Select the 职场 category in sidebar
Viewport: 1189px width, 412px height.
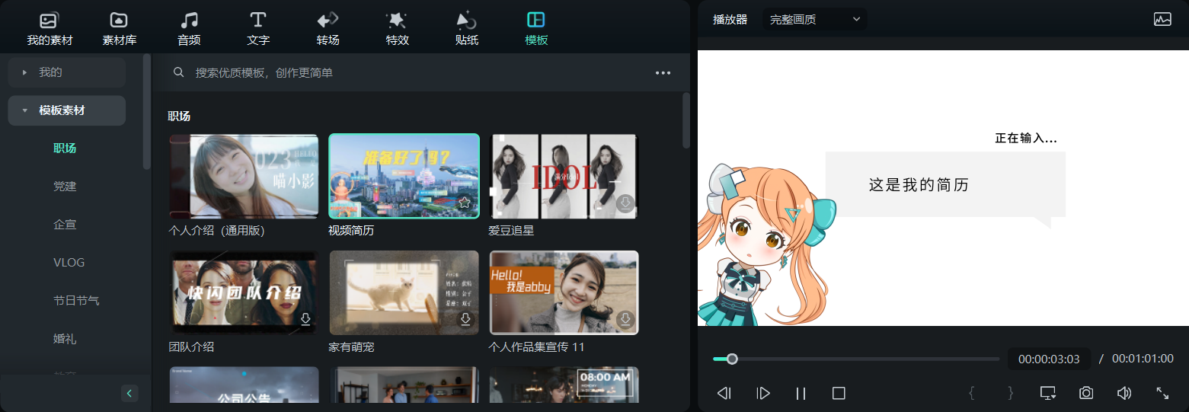coord(65,149)
